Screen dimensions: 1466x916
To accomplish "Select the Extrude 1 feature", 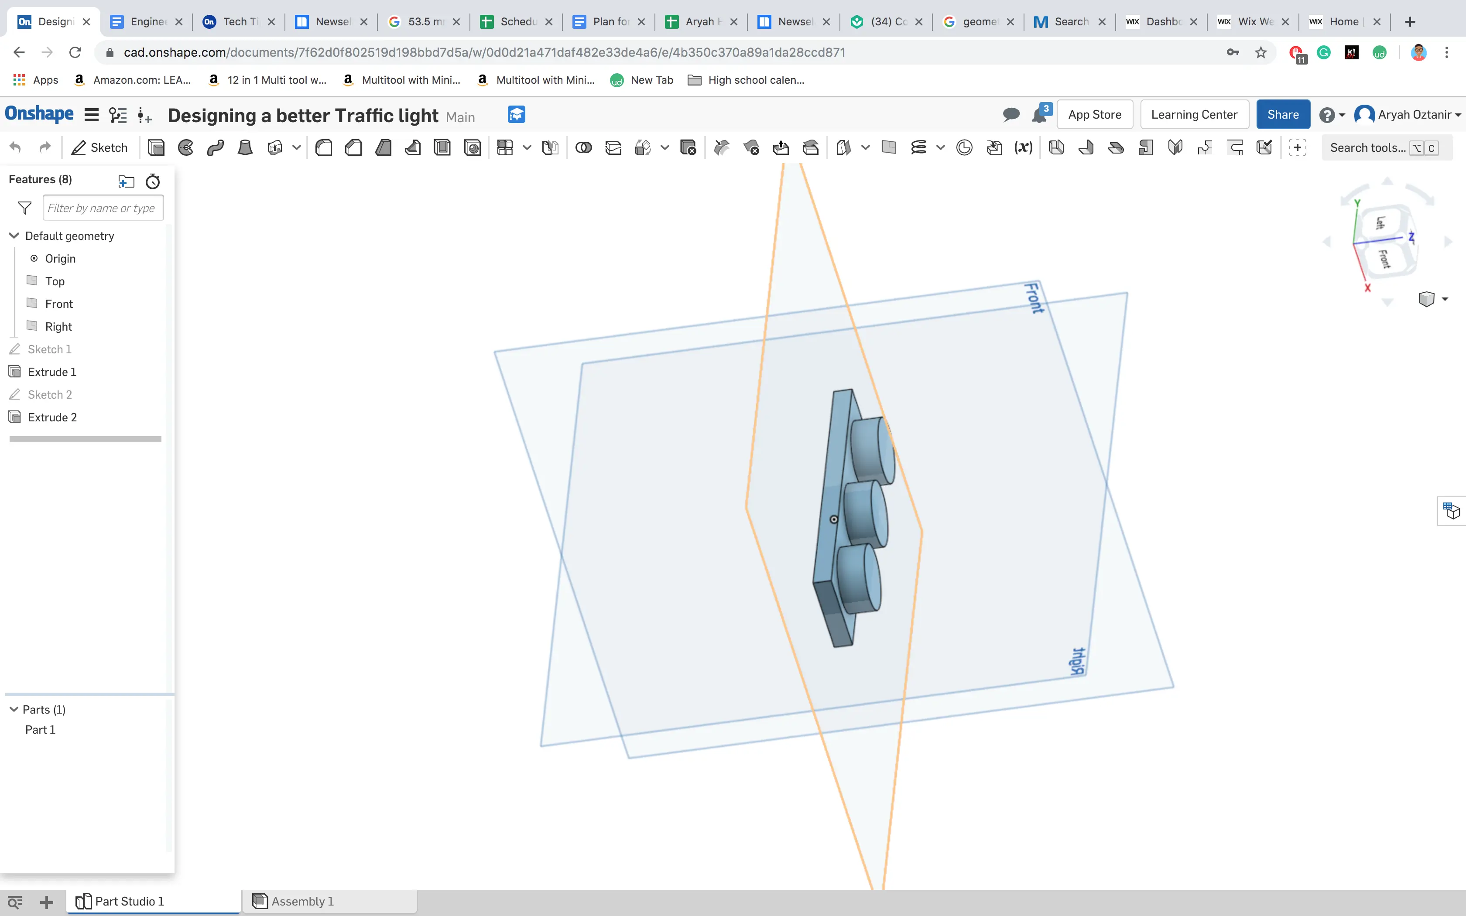I will pyautogui.click(x=51, y=372).
